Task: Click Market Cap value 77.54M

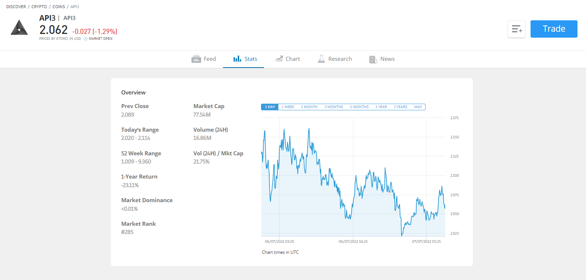Action: 202,115
